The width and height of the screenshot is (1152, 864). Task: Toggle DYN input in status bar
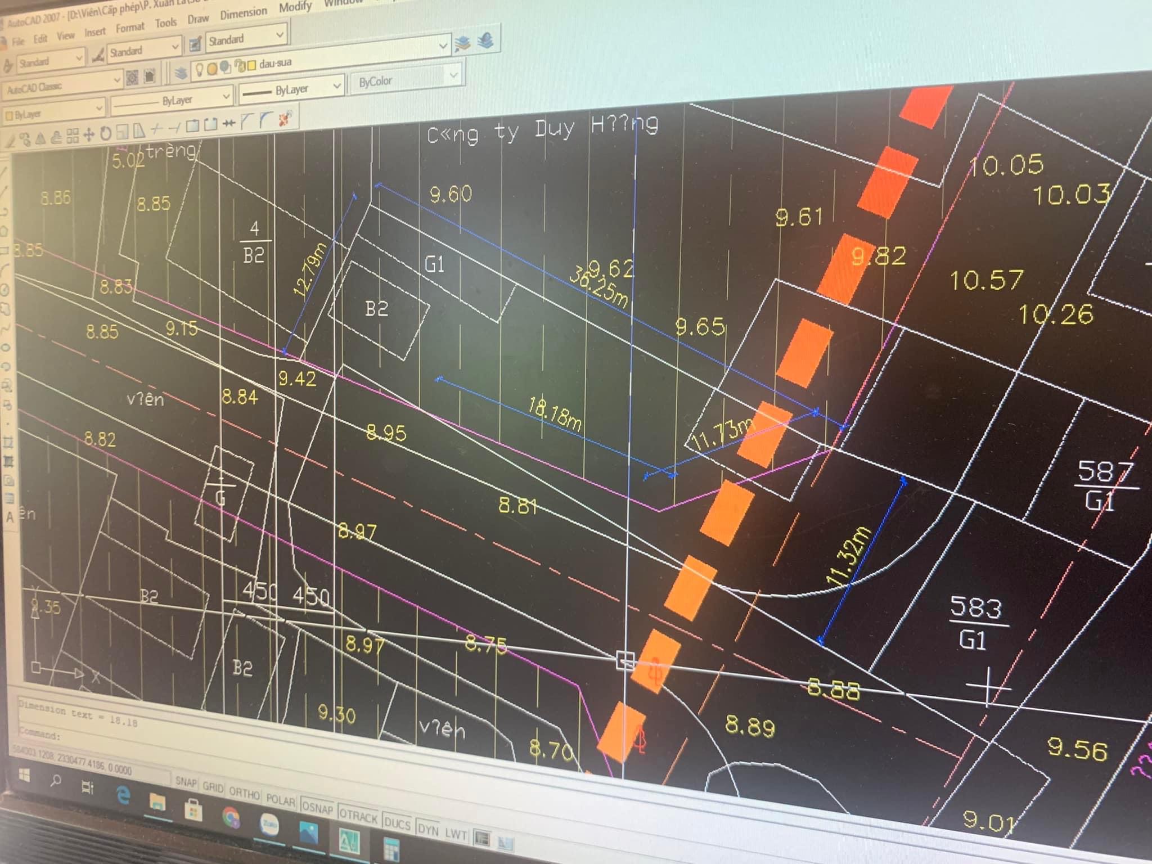click(x=428, y=829)
